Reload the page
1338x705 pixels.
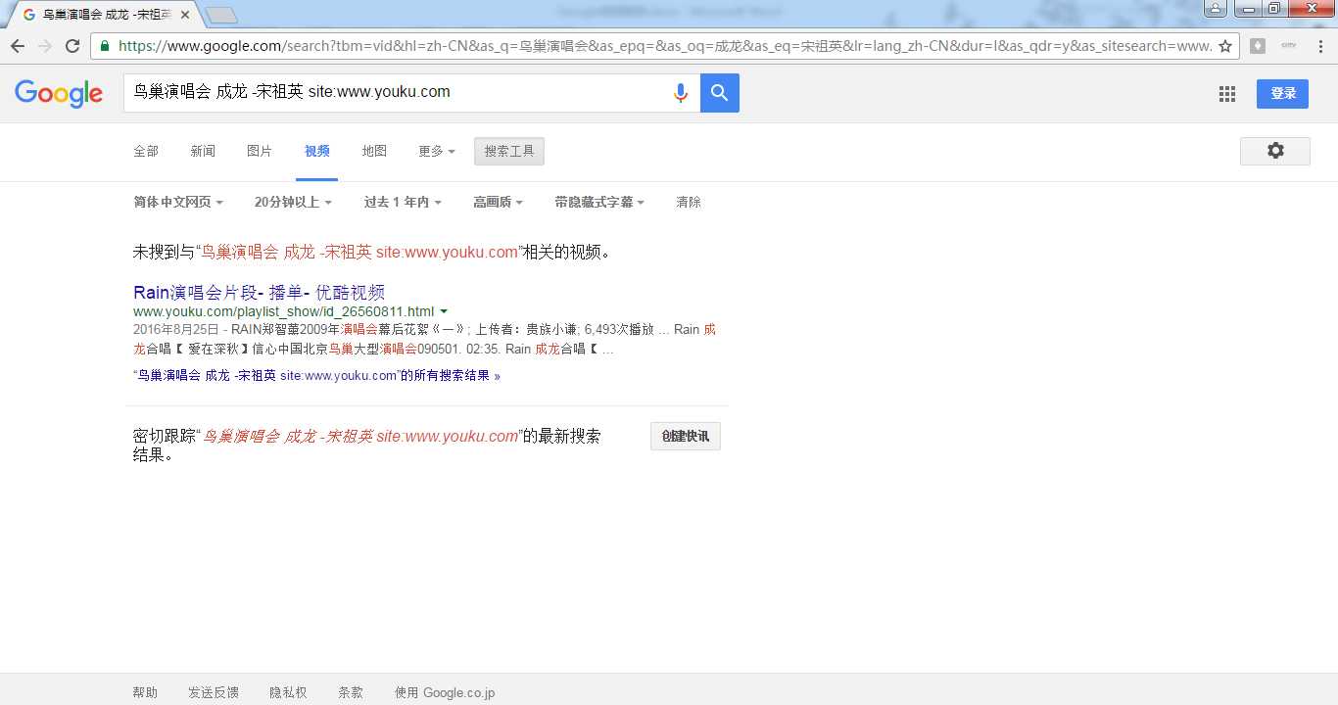click(x=72, y=46)
